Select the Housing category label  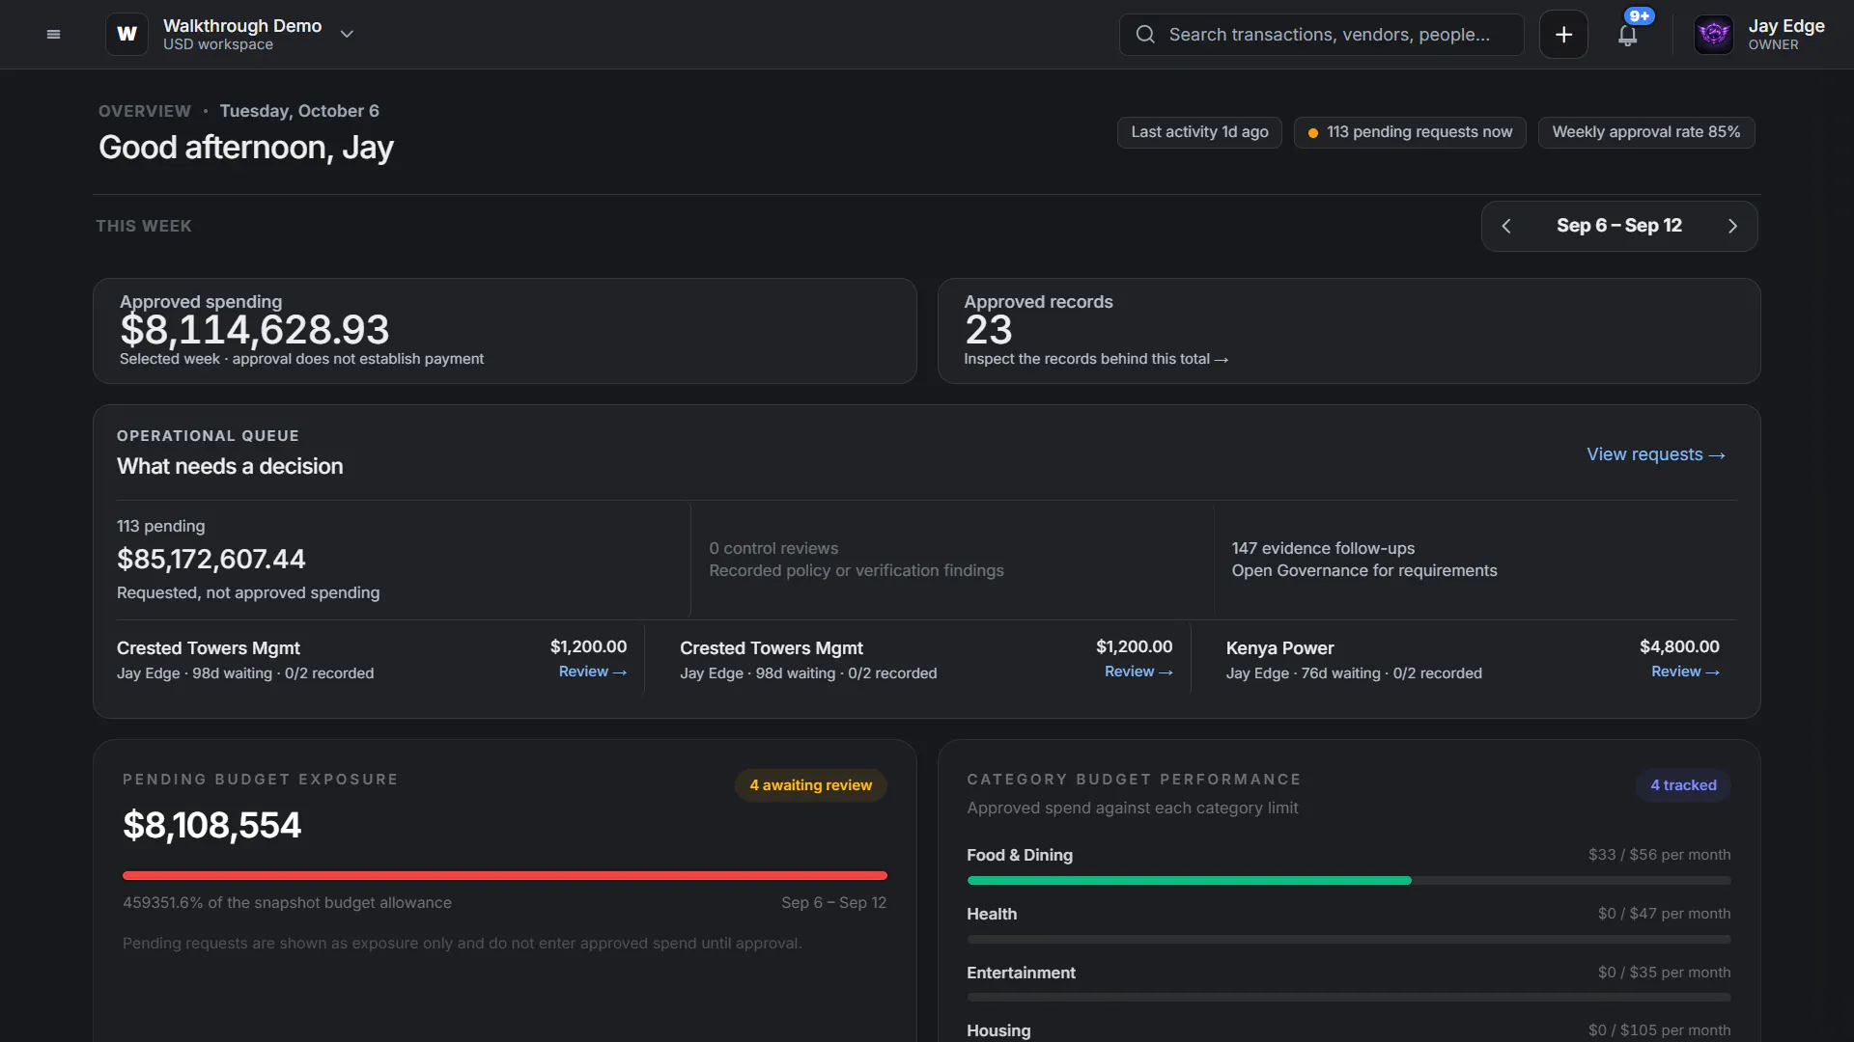(998, 1030)
